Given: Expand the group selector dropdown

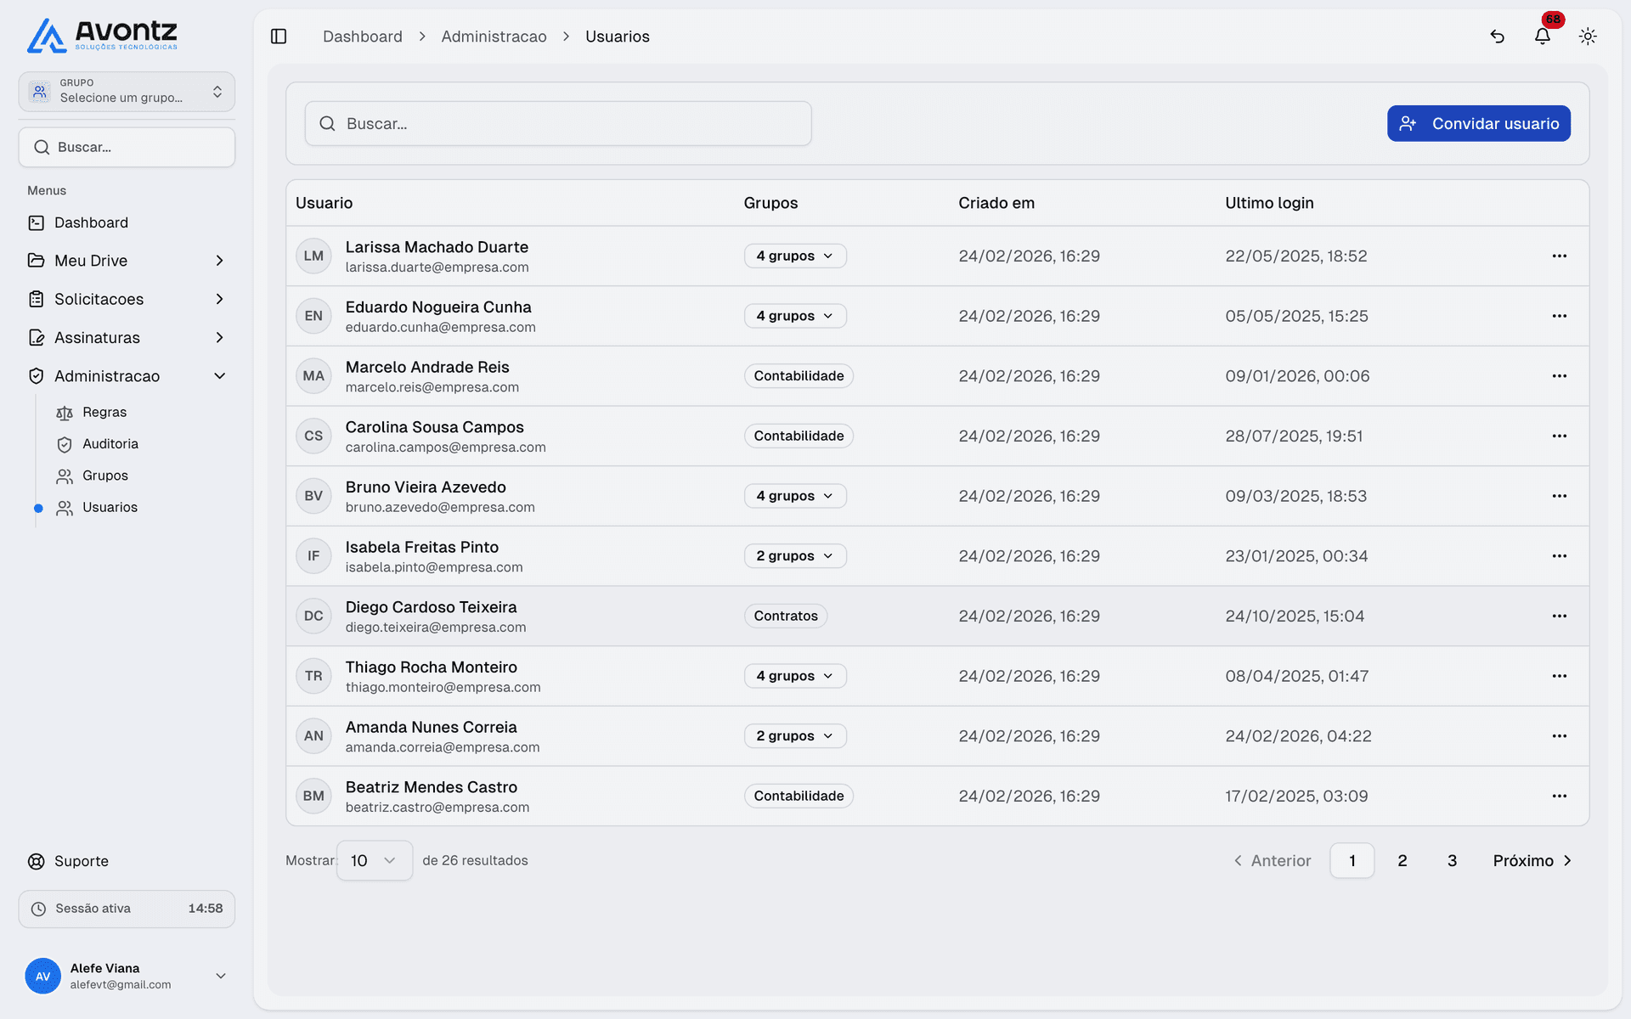Looking at the screenshot, I should click(x=127, y=92).
